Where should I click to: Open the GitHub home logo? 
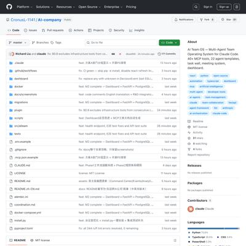click(9, 7)
